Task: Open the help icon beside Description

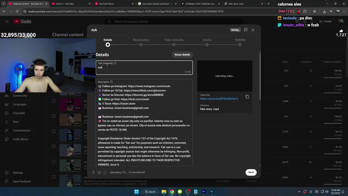Action: click(111, 82)
